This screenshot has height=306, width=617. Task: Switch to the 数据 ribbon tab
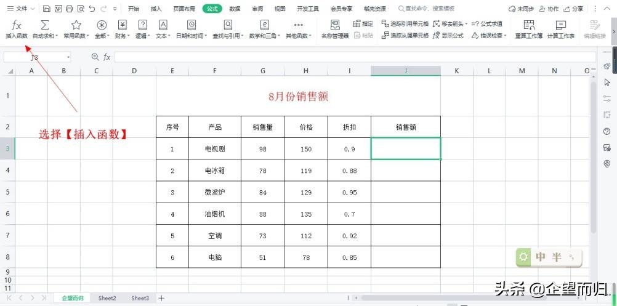coord(235,9)
